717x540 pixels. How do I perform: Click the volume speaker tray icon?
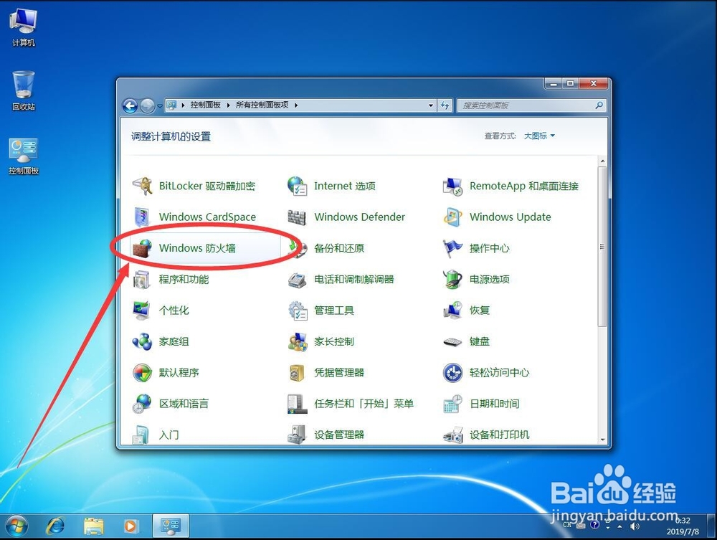tap(635, 526)
